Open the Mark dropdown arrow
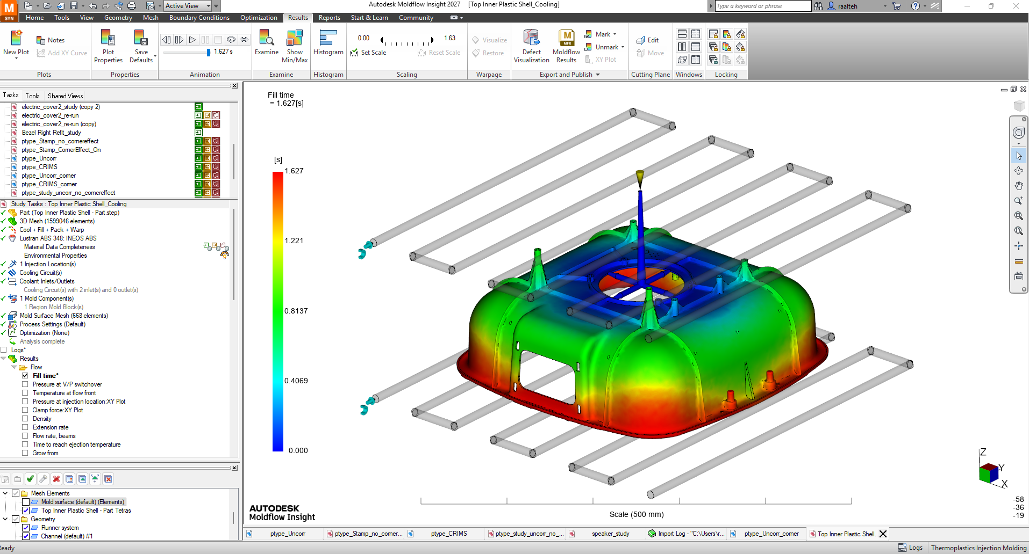The height and width of the screenshot is (554, 1029). [x=614, y=34]
